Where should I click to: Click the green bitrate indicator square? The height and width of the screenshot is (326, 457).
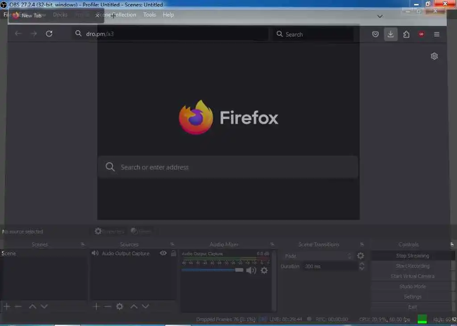[x=422, y=319]
